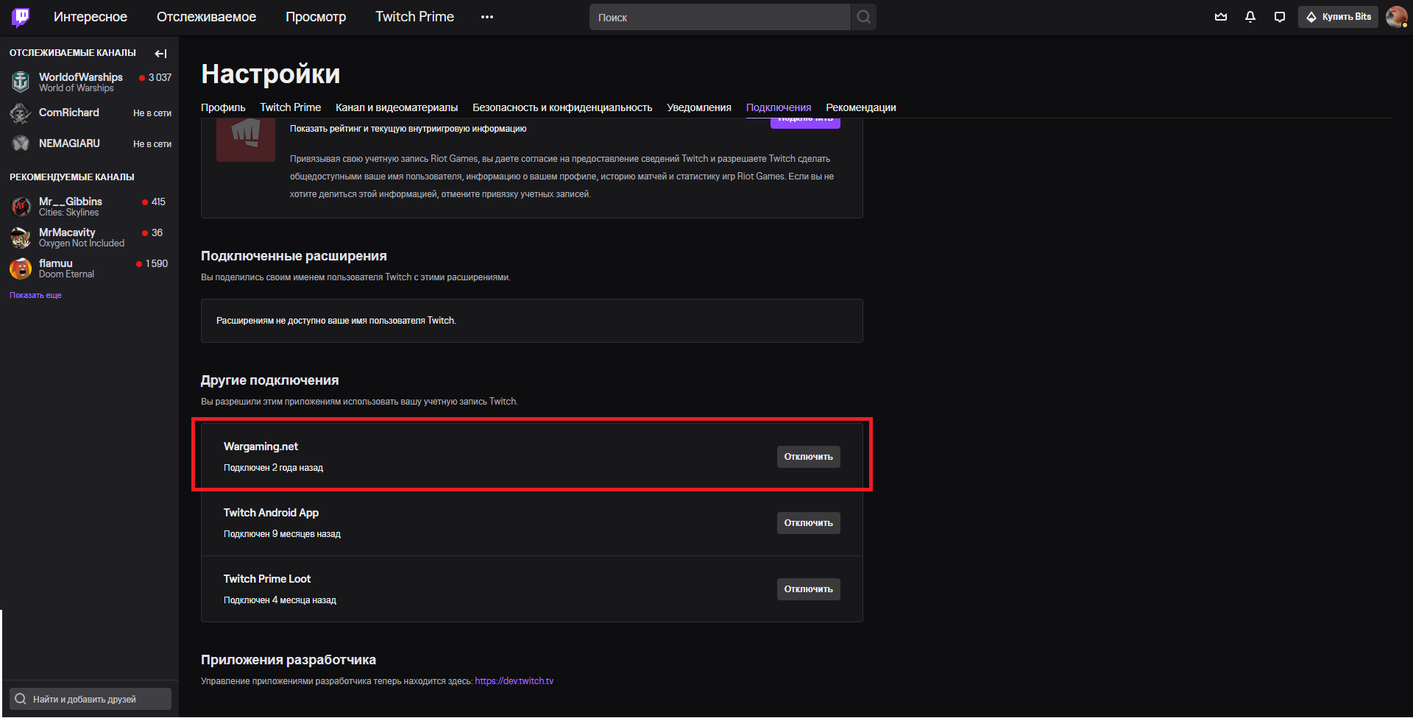Click Показать еще in sidebar
Viewport: 1413px width, 718px height.
[x=35, y=296]
